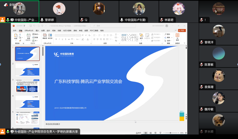The image size is (238, 139).
Task: Click the Reset (重置) slide button
Action: tap(35, 38)
